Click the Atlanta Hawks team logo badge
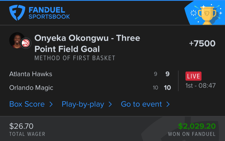The image size is (225, 141). (x=26, y=43)
